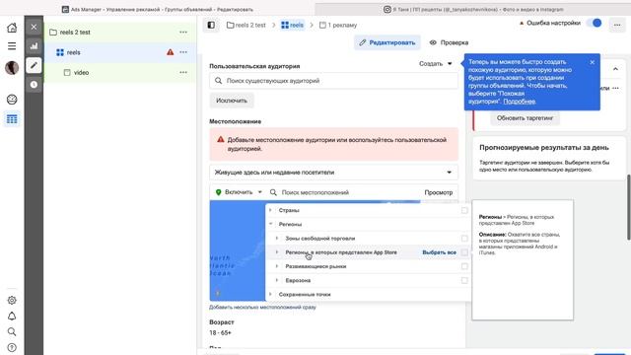631x355 pixels.
Task: Open the Создать dropdown
Action: [x=436, y=63]
